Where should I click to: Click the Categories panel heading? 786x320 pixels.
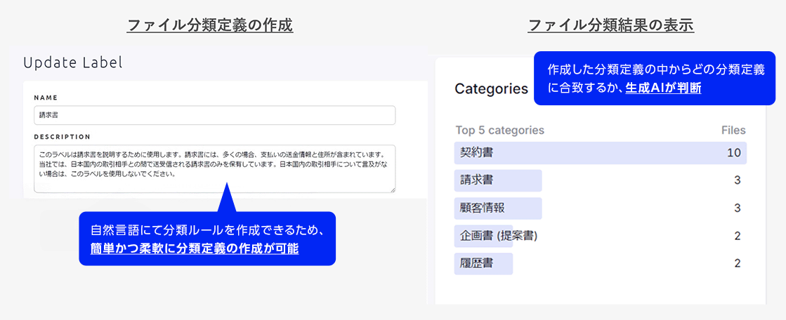(x=491, y=89)
